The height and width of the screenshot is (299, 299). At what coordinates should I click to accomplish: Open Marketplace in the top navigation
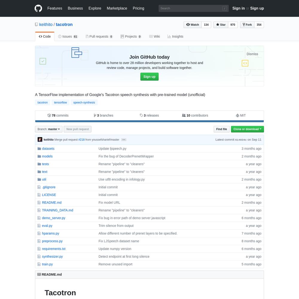[x=117, y=8]
